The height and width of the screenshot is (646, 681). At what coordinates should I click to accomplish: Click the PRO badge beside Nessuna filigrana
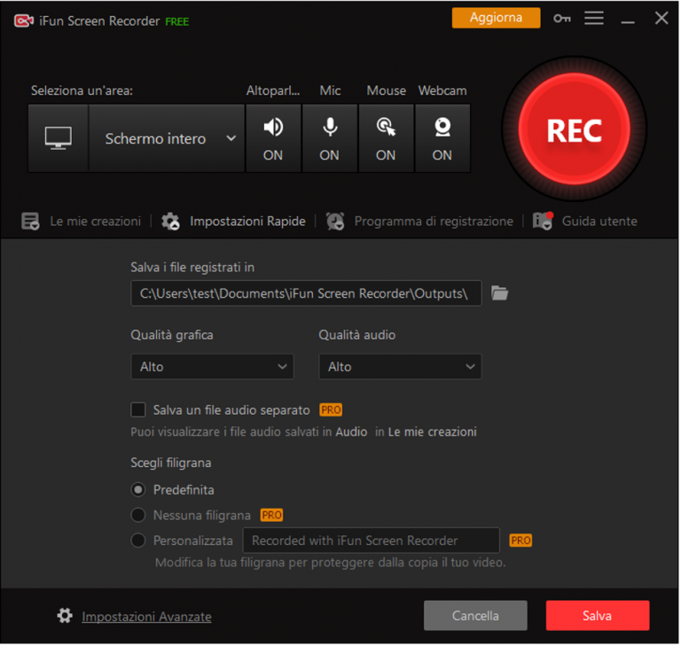(x=271, y=516)
